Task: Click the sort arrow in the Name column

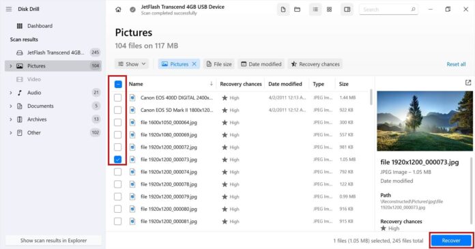Action: coord(211,84)
